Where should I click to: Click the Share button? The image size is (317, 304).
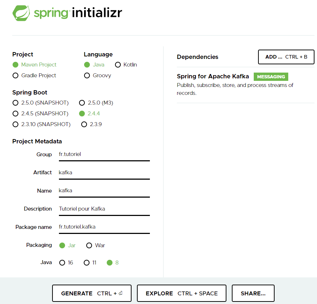[x=253, y=293]
